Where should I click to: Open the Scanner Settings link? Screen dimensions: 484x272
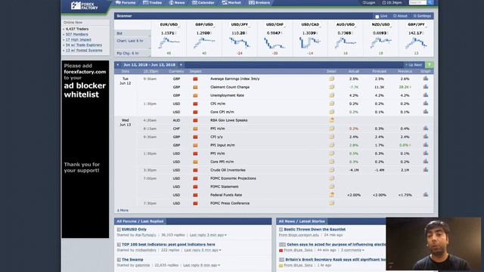click(x=422, y=16)
